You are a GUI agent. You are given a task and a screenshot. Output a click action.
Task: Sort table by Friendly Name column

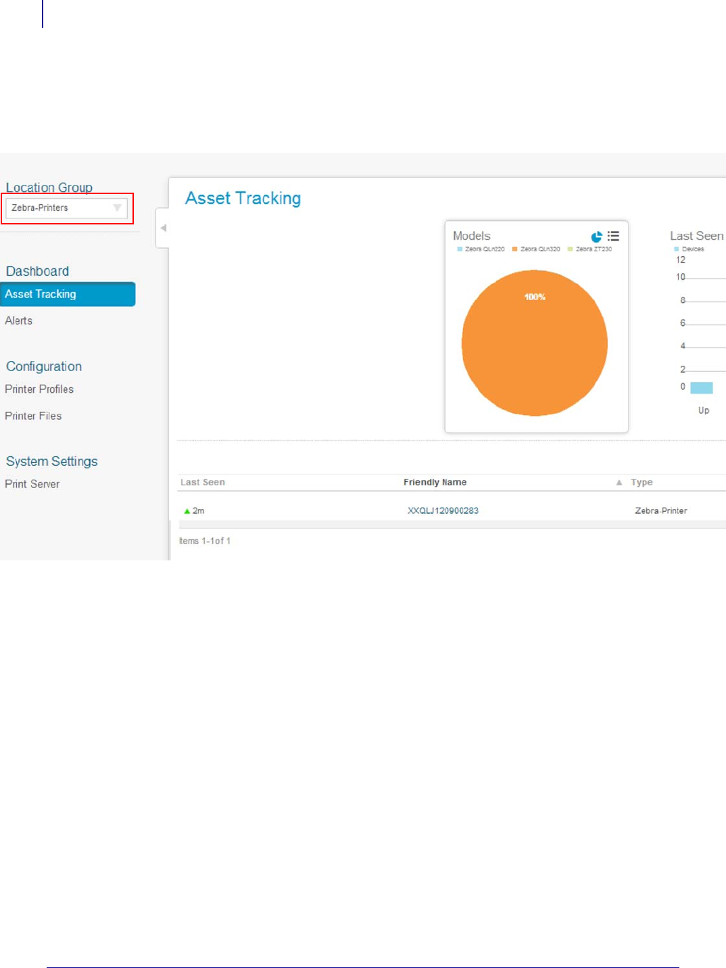pos(435,482)
